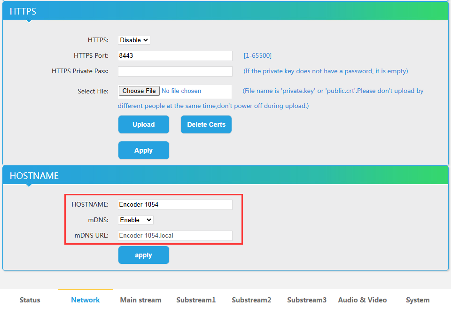Expand the HTTPS dropdown to select Enable
The width and height of the screenshot is (451, 309).
[133, 40]
